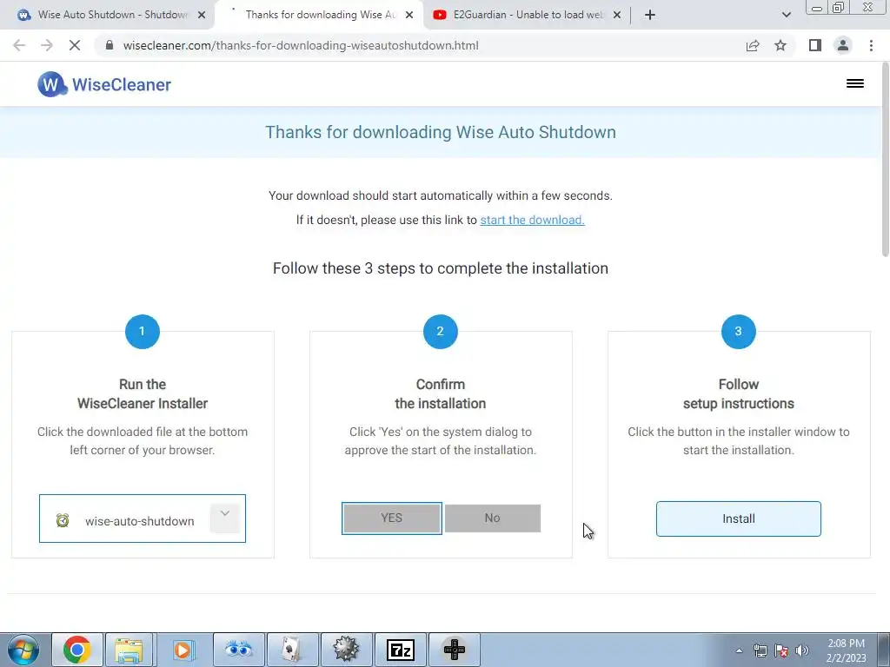This screenshot has width=890, height=667.
Task: Open Chrome profile menu
Action: (843, 45)
